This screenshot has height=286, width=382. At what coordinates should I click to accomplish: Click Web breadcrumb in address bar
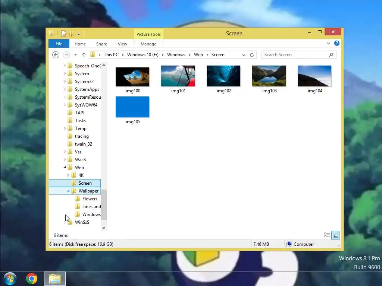(x=198, y=55)
